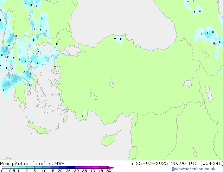Screen dimensions: 223x172
Task: Click the 1–2 mm legend color box
Action: tap(22, 167)
